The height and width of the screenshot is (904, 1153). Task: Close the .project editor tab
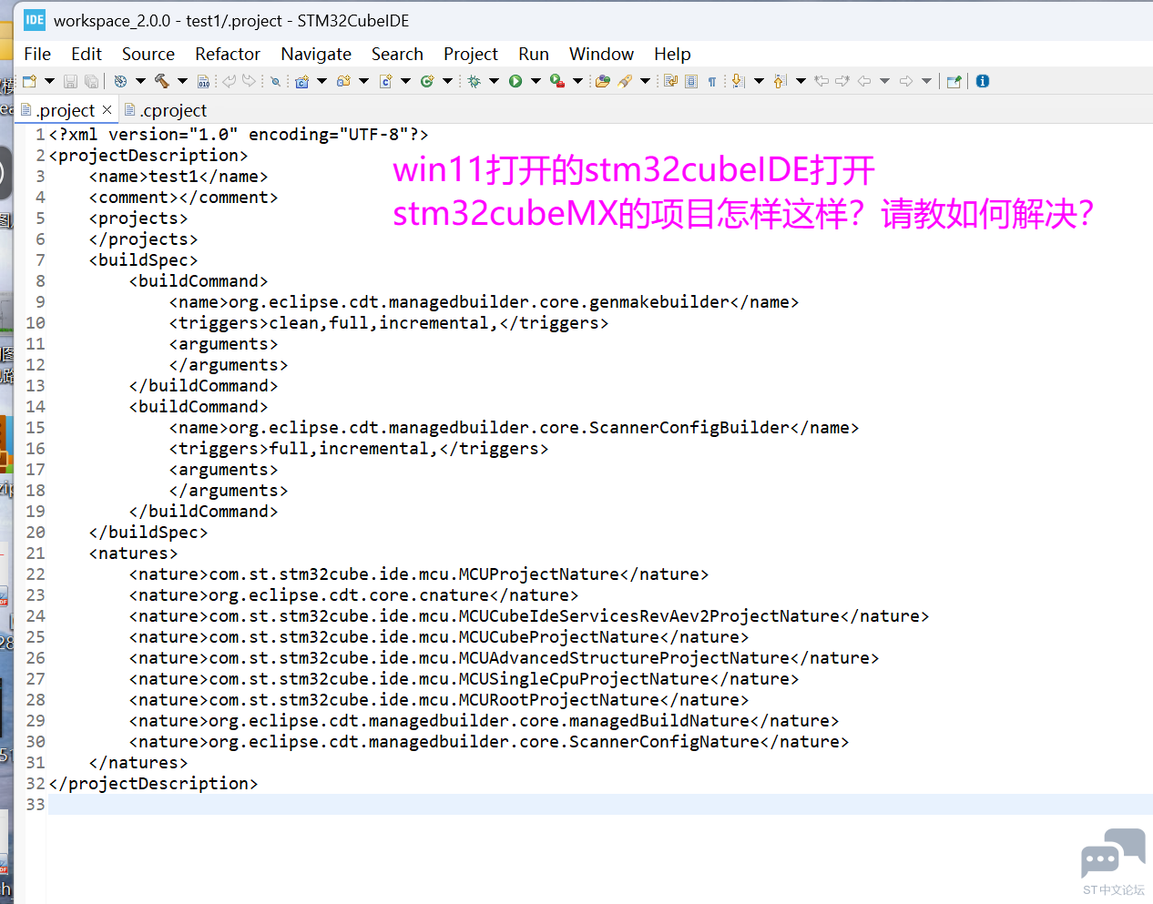click(107, 109)
